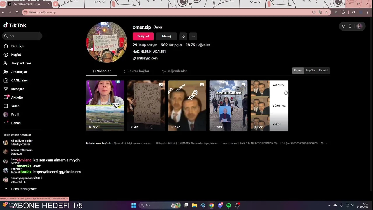Click the Mesaj button
Image resolution: width=373 pixels, height=210 pixels.
coord(166,36)
